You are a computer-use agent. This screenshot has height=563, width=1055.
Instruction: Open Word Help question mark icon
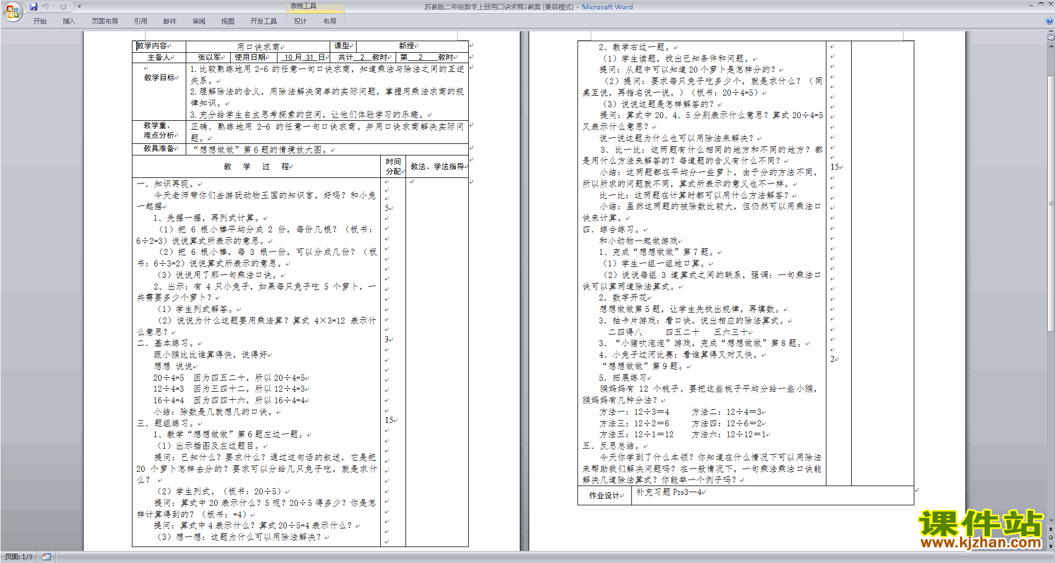click(1050, 21)
